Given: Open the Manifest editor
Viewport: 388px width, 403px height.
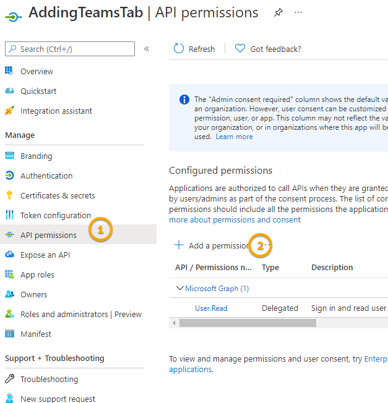Looking at the screenshot, I should 36,334.
